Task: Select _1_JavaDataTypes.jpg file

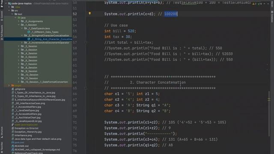Action: (25, 110)
